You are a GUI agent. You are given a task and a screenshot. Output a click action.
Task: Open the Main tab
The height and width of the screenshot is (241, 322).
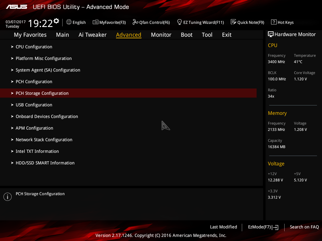63,35
